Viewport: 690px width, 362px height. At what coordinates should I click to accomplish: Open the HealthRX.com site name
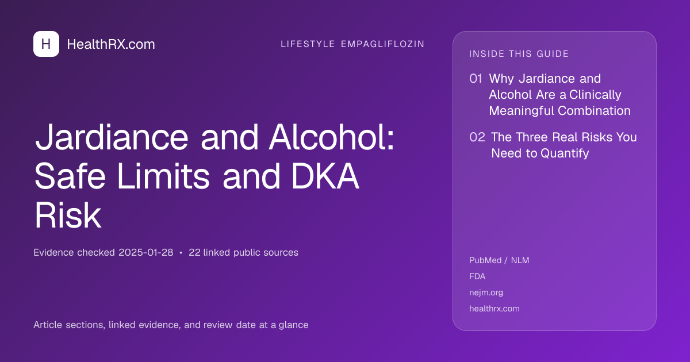(111, 44)
